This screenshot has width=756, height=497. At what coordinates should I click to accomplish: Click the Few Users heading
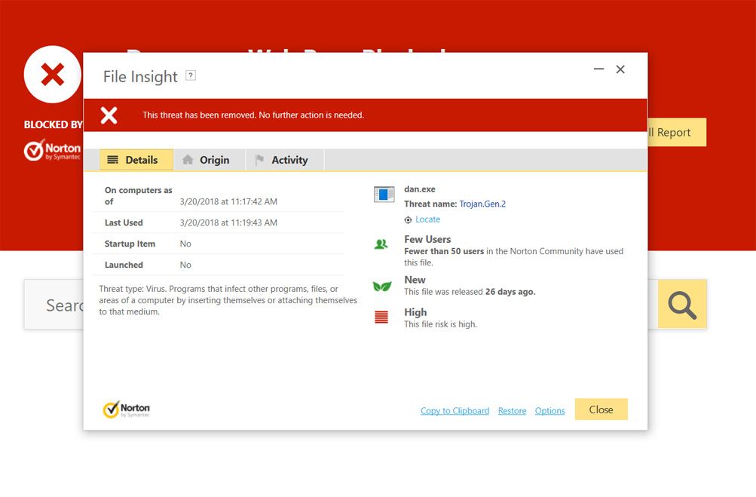pos(427,239)
